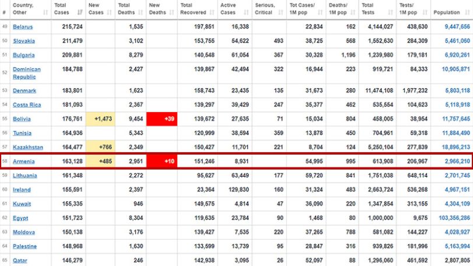Click Active Cases sort arrows icon
The height and width of the screenshot is (266, 473).
click(247, 12)
